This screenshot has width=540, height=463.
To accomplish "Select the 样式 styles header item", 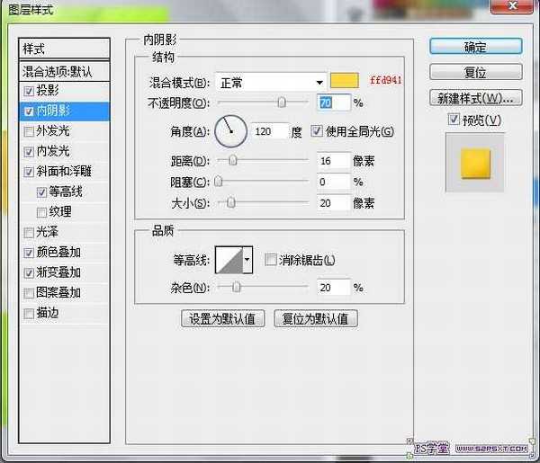I will (x=65, y=49).
